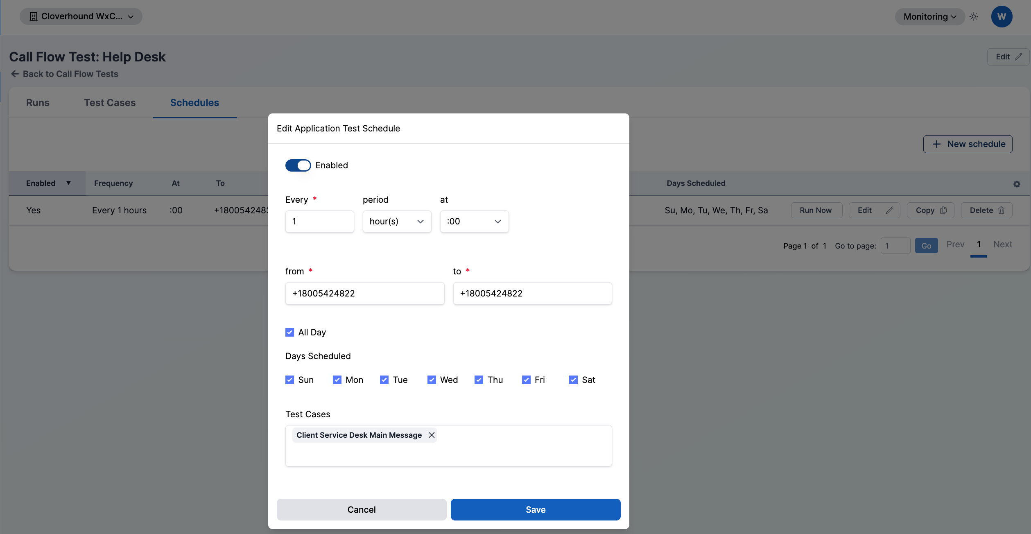Click the Frequency column header
Viewport: 1031px width, 534px height.
[113, 183]
